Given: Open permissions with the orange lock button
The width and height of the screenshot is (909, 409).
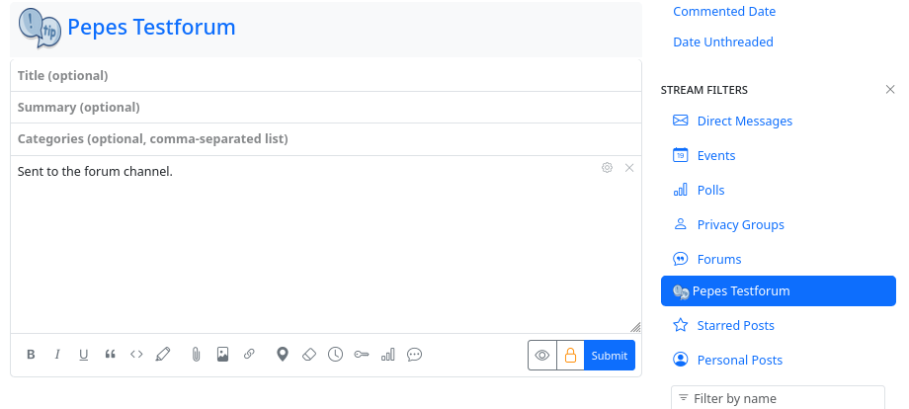Looking at the screenshot, I should coord(570,356).
